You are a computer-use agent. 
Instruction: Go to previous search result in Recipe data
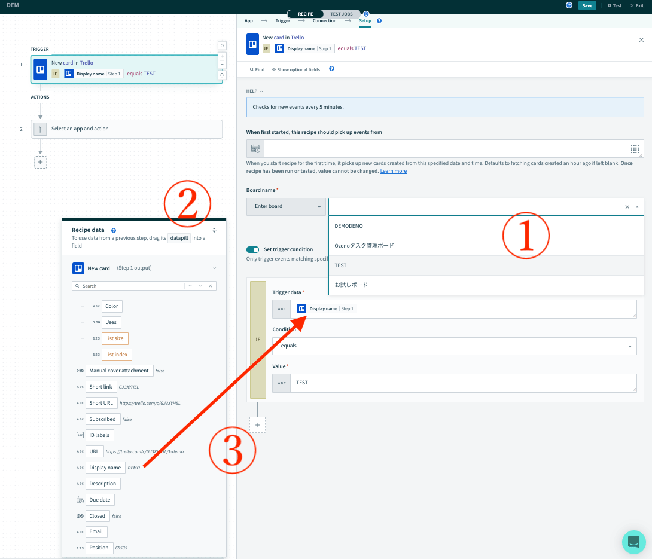click(190, 286)
